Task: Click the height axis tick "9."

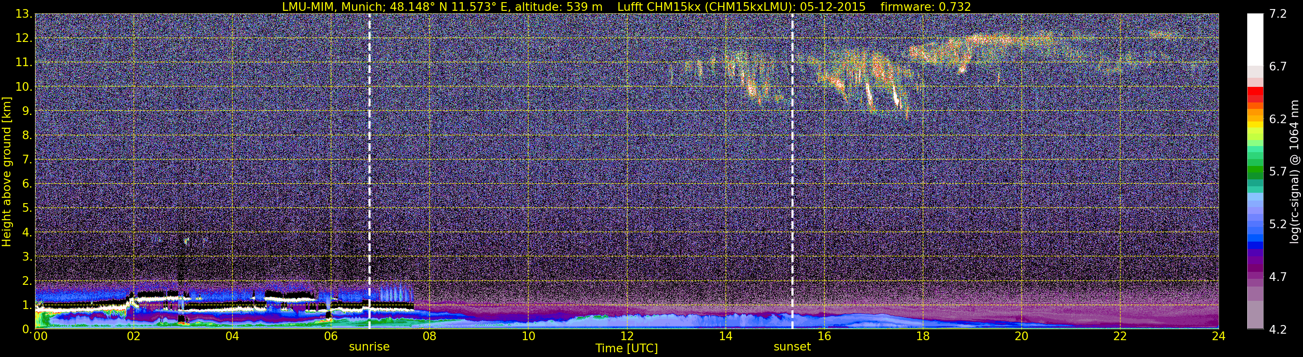Action: [x=27, y=111]
